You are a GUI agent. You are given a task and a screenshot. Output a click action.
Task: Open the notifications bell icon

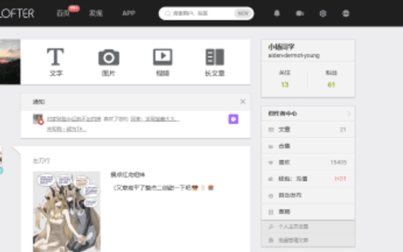click(x=277, y=13)
